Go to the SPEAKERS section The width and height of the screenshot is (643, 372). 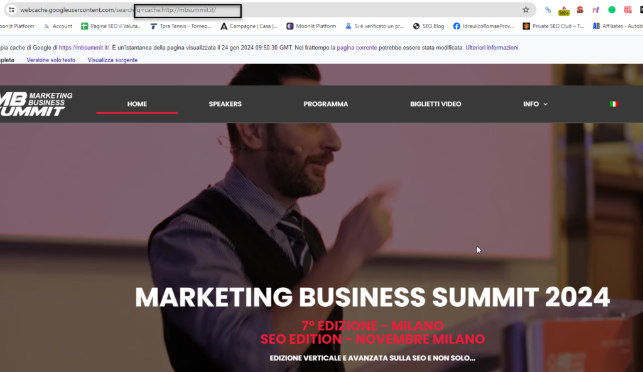click(225, 104)
